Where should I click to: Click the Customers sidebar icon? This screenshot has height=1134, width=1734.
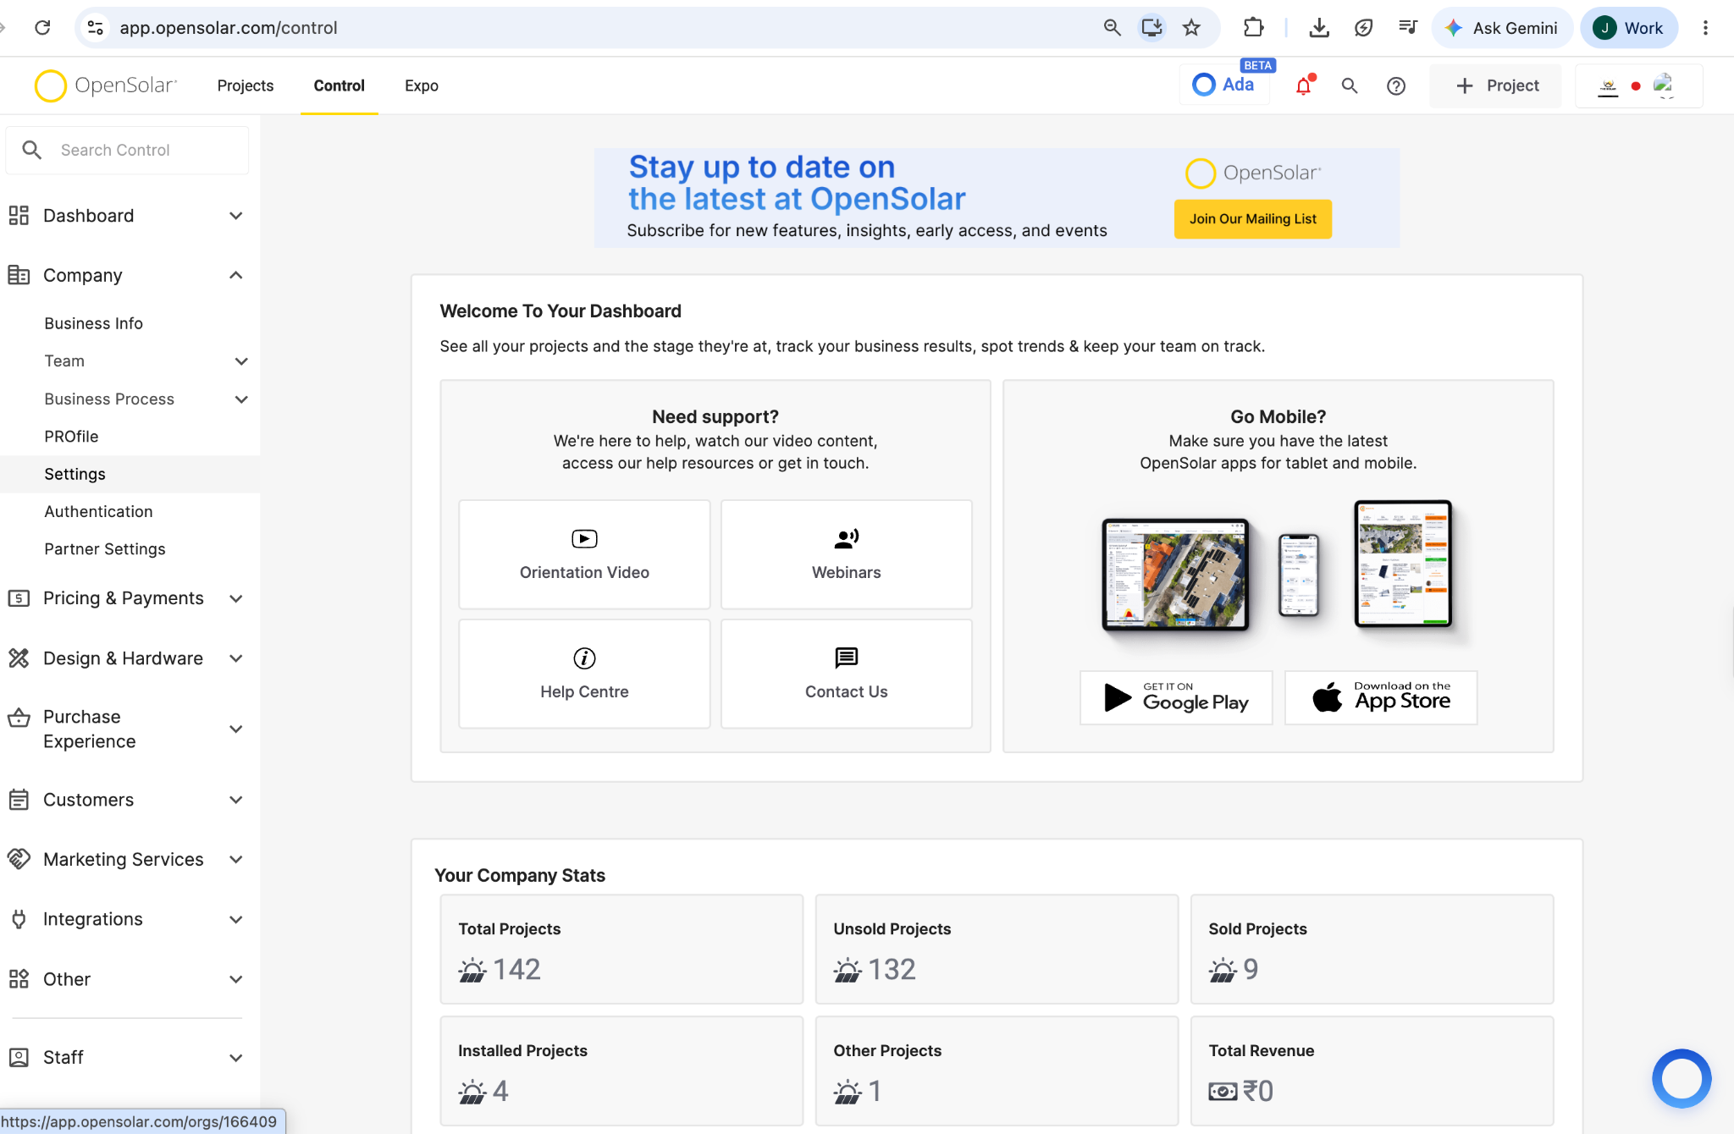pyautogui.click(x=19, y=800)
